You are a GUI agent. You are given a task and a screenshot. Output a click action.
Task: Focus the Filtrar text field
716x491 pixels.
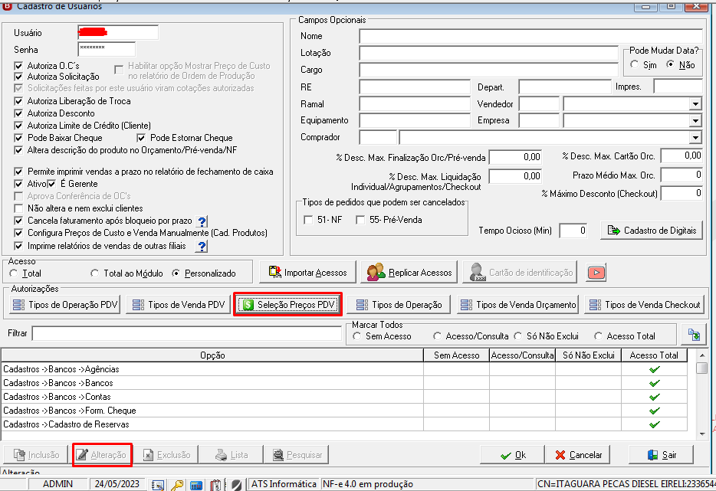(187, 333)
